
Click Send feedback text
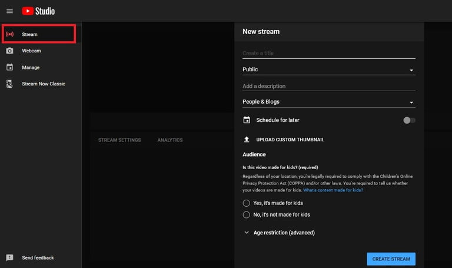pyautogui.click(x=38, y=257)
